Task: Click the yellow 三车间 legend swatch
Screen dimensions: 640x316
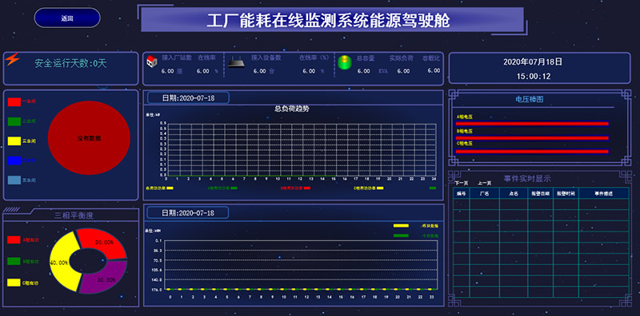Action: pyautogui.click(x=14, y=141)
